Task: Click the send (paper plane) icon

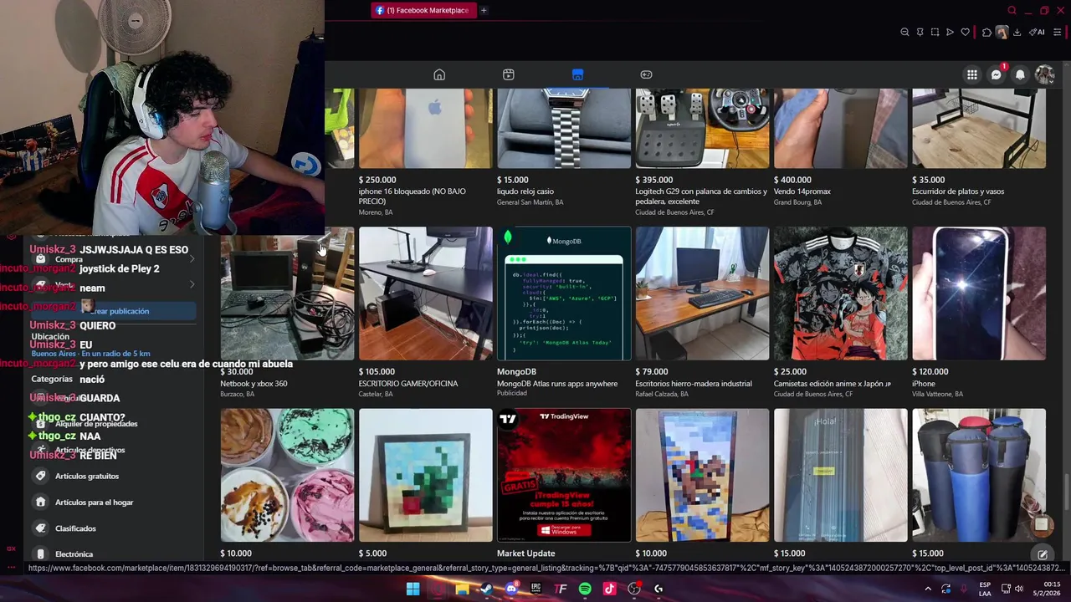Action: coord(950,33)
